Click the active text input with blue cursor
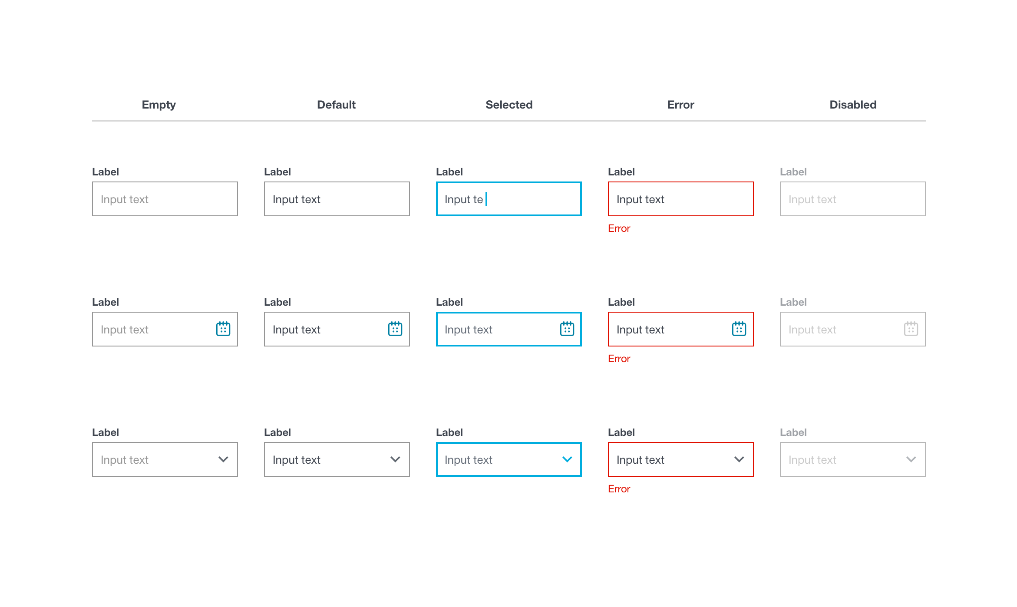1017x607 pixels. (509, 199)
